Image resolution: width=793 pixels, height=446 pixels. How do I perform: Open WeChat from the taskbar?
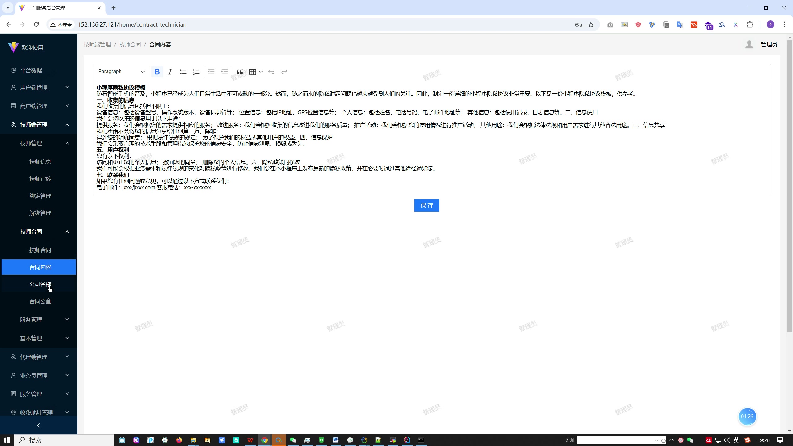click(x=293, y=440)
